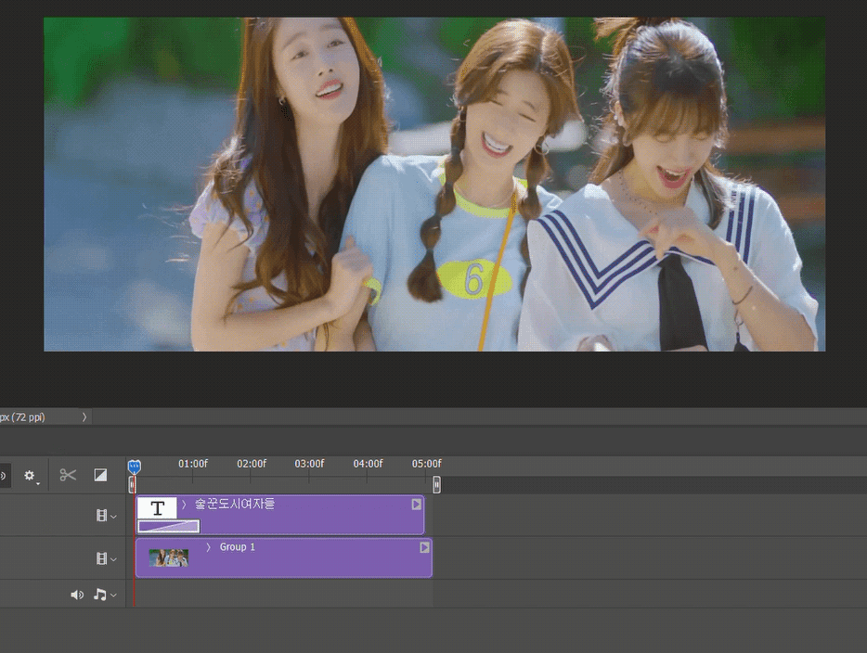Mute the audio track speaker icon
The width and height of the screenshot is (867, 653).
(x=77, y=595)
